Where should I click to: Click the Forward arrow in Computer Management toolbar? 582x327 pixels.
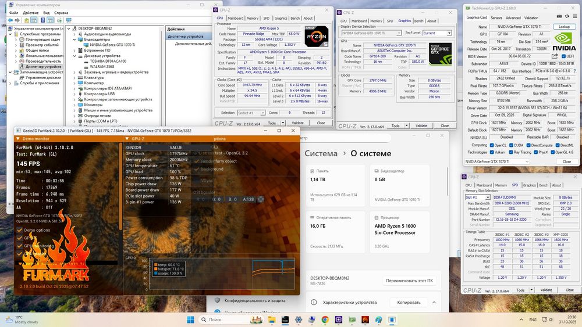click(x=17, y=20)
